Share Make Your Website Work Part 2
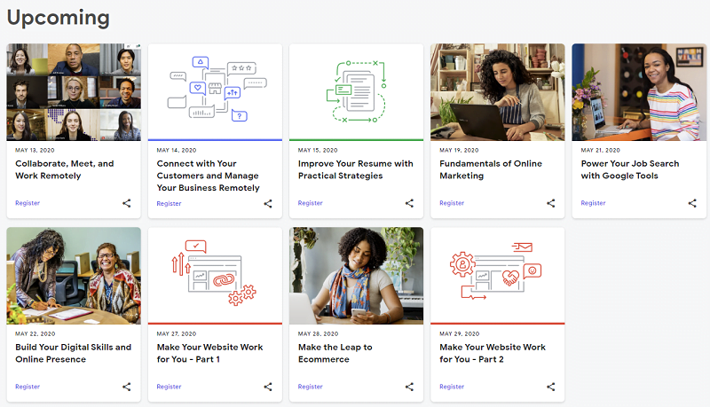 551,387
